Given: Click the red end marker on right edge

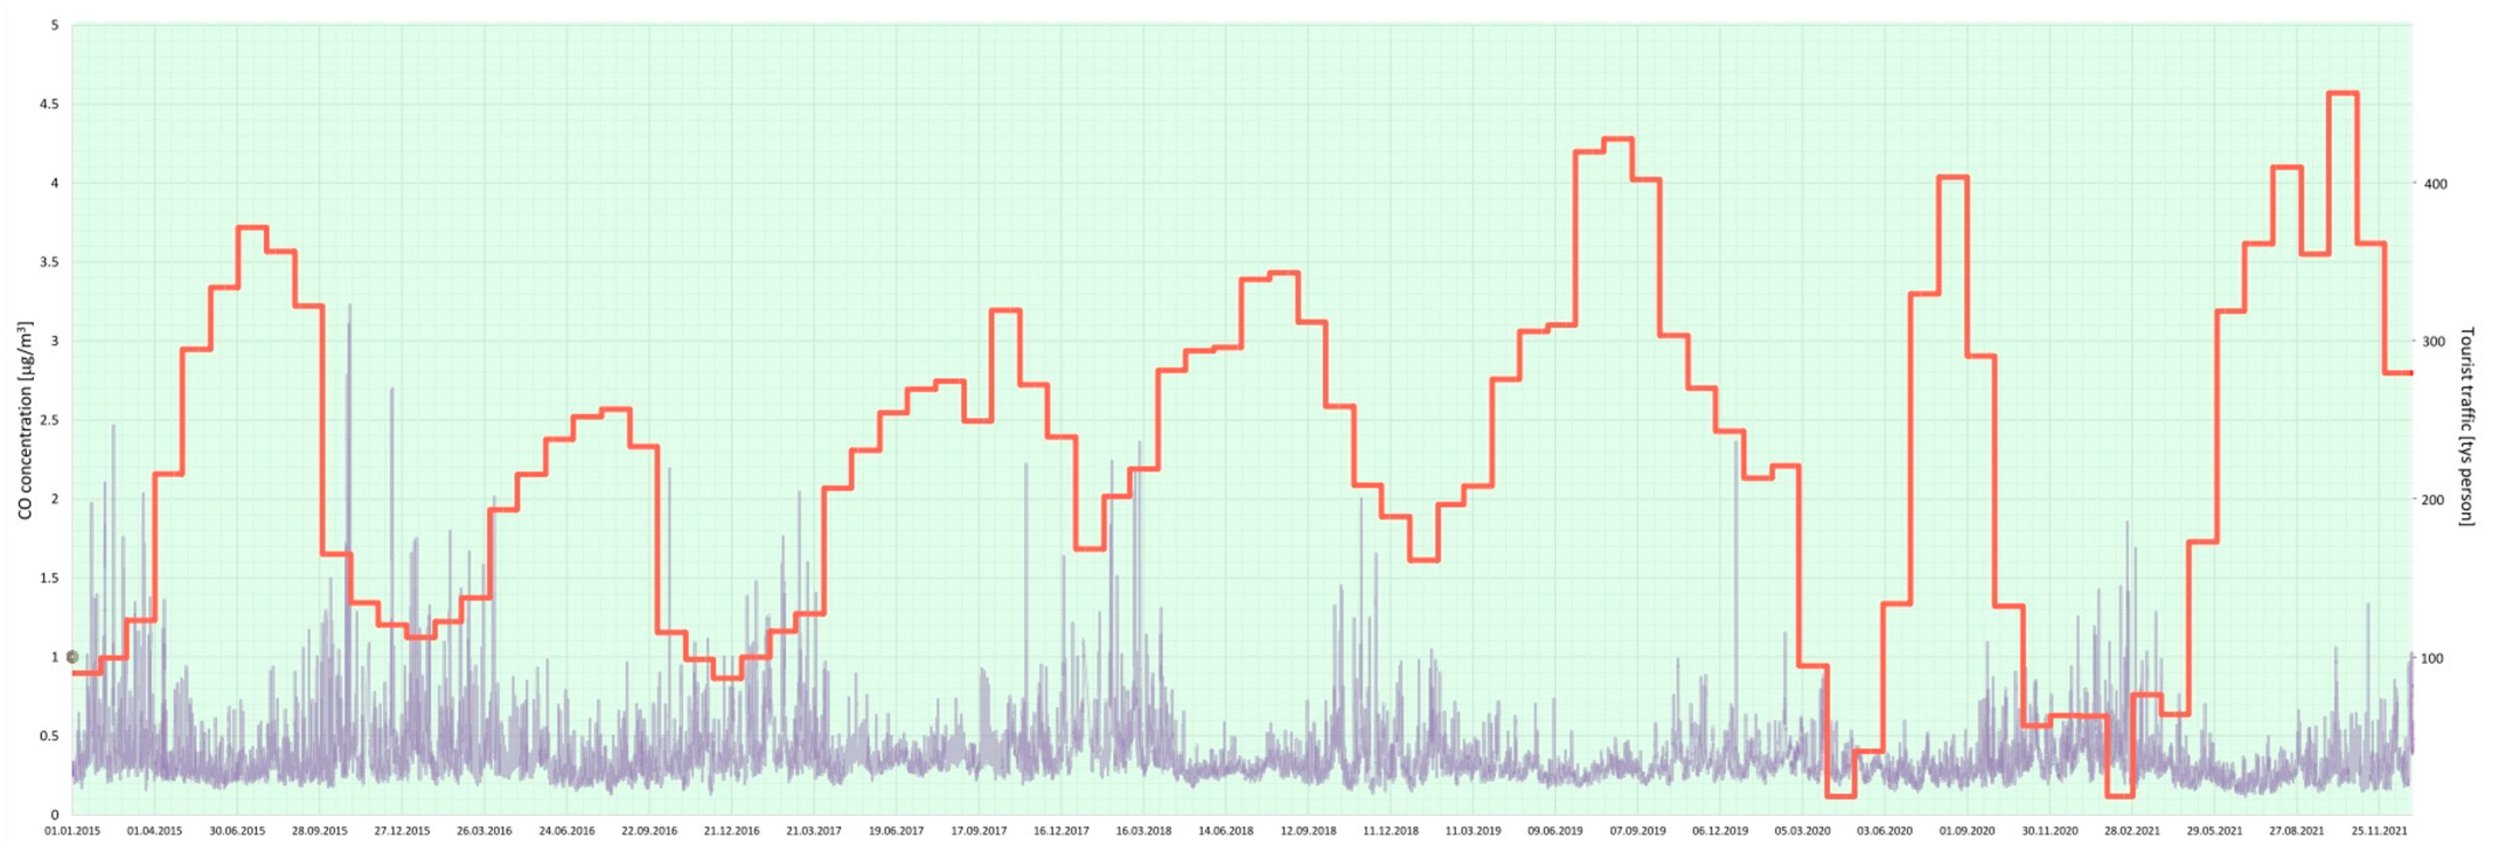Looking at the screenshot, I should [x=2410, y=374].
